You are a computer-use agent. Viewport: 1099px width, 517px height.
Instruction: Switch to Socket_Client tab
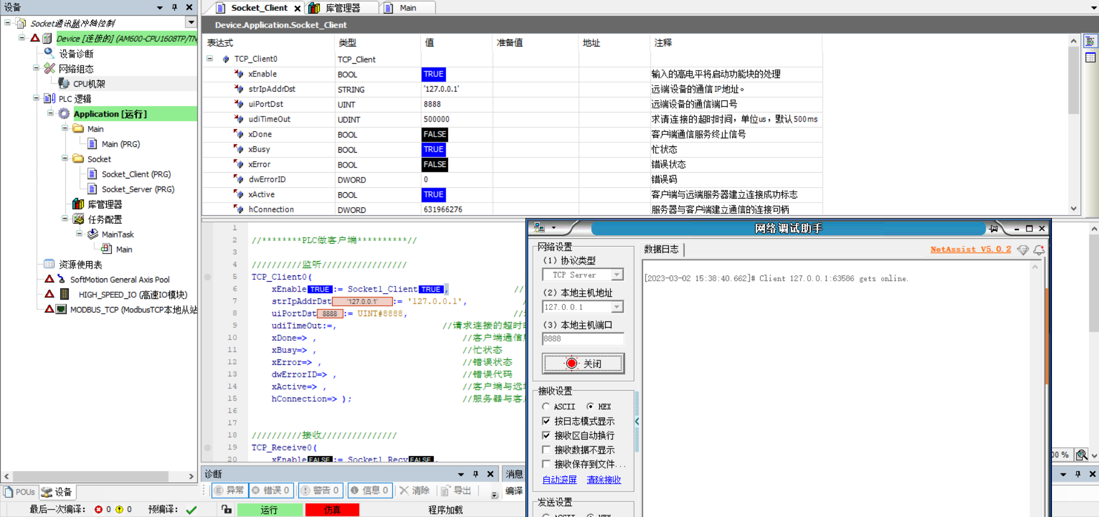click(259, 7)
